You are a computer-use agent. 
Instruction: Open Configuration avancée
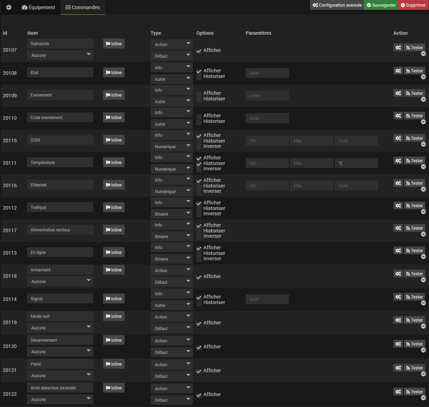(x=337, y=5)
